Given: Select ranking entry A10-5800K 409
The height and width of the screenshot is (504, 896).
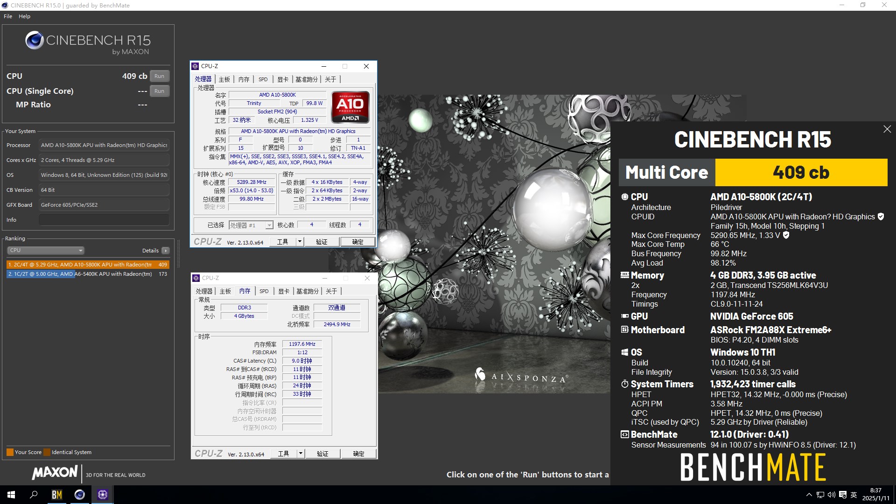Looking at the screenshot, I should pos(88,265).
